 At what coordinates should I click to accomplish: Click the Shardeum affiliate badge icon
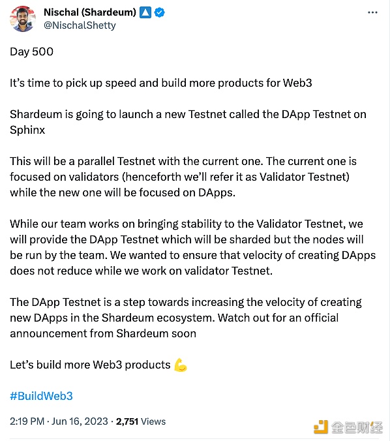tap(145, 12)
